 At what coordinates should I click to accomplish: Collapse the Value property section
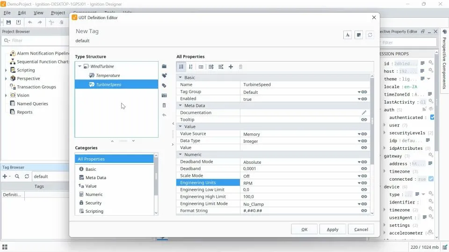[x=181, y=126]
